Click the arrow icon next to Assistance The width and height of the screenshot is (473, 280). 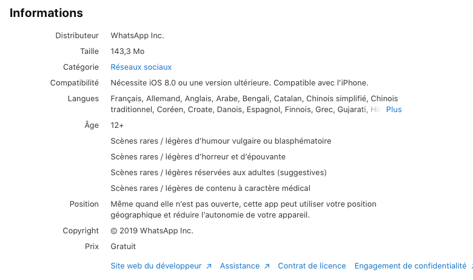(x=266, y=266)
